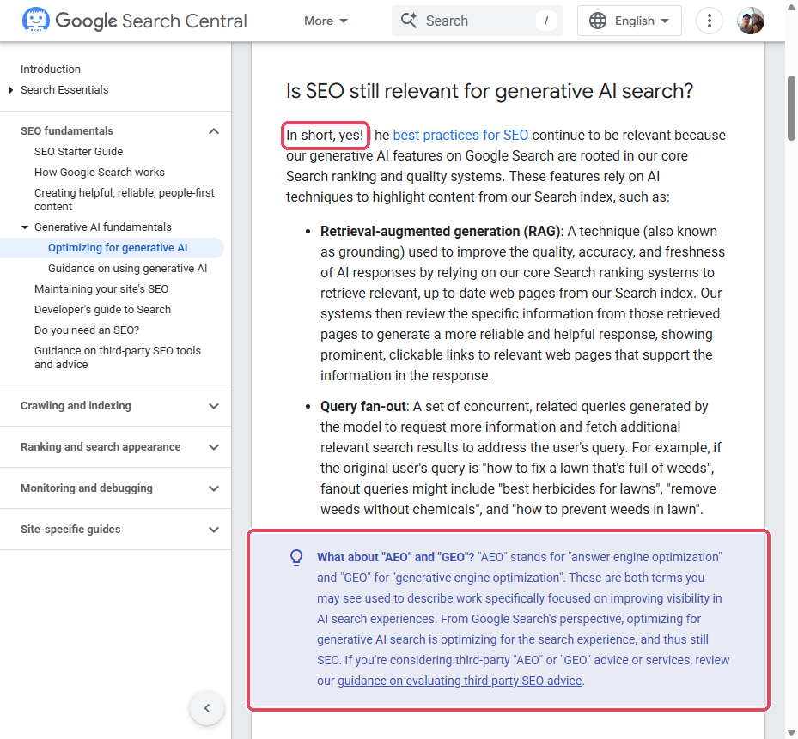Open How Google Search works
The width and height of the screenshot is (798, 739).
click(100, 173)
